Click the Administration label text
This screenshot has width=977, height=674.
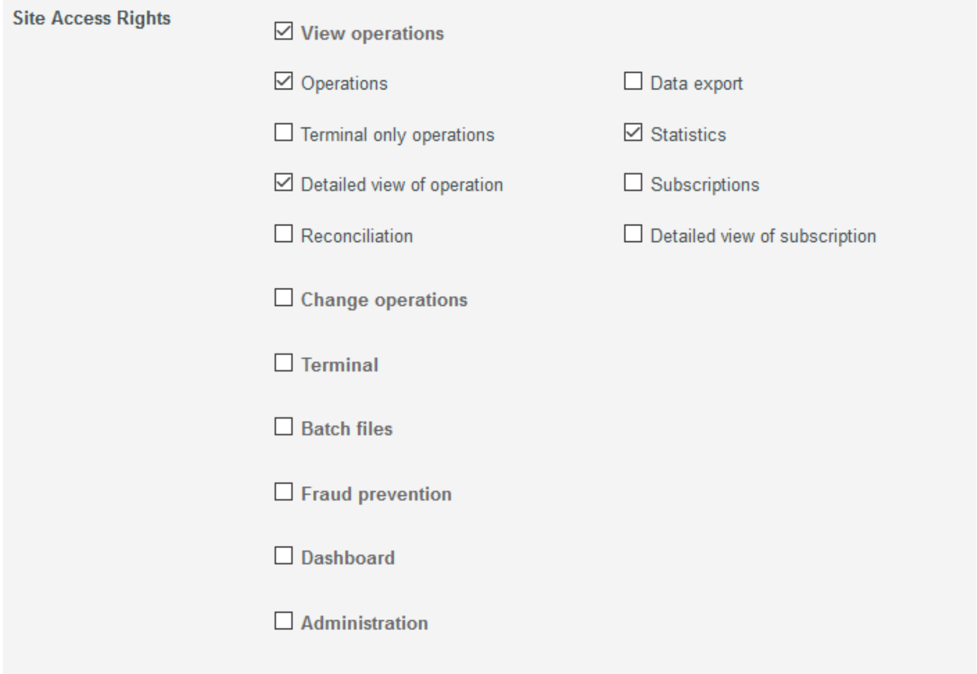pyautogui.click(x=364, y=623)
